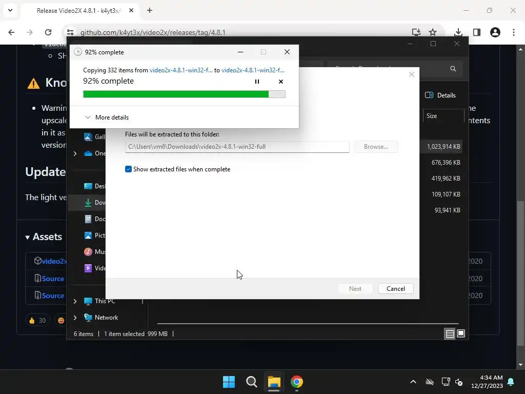Expand the Network tree node
525x394 pixels.
75,318
